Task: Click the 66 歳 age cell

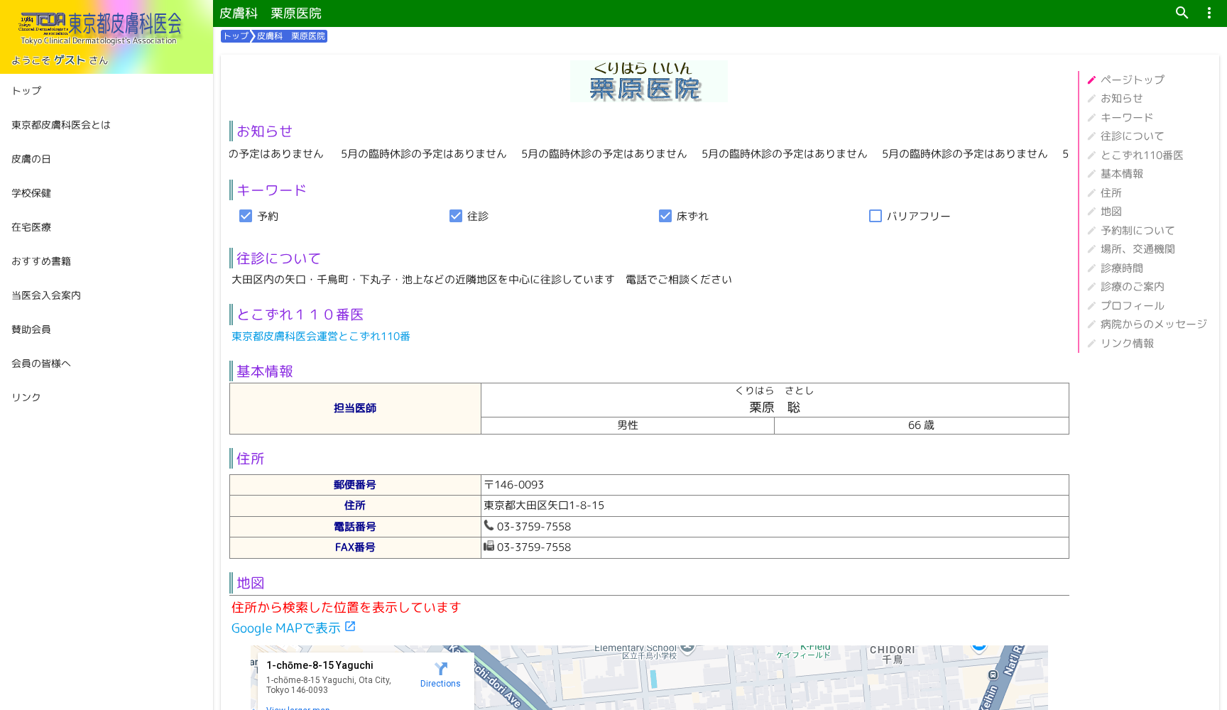Action: tap(921, 425)
